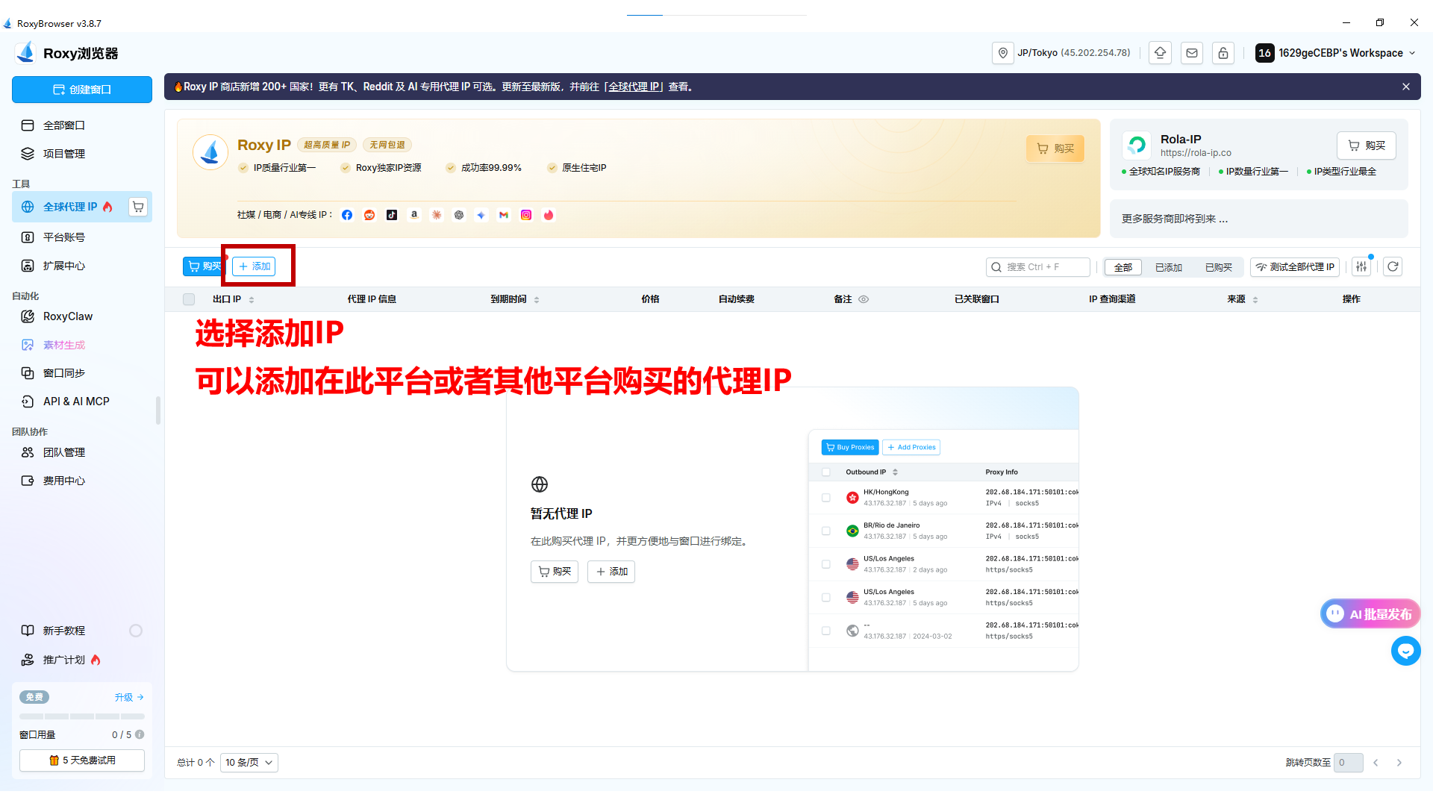
Task: Go to previous page arrow
Action: (1376, 763)
